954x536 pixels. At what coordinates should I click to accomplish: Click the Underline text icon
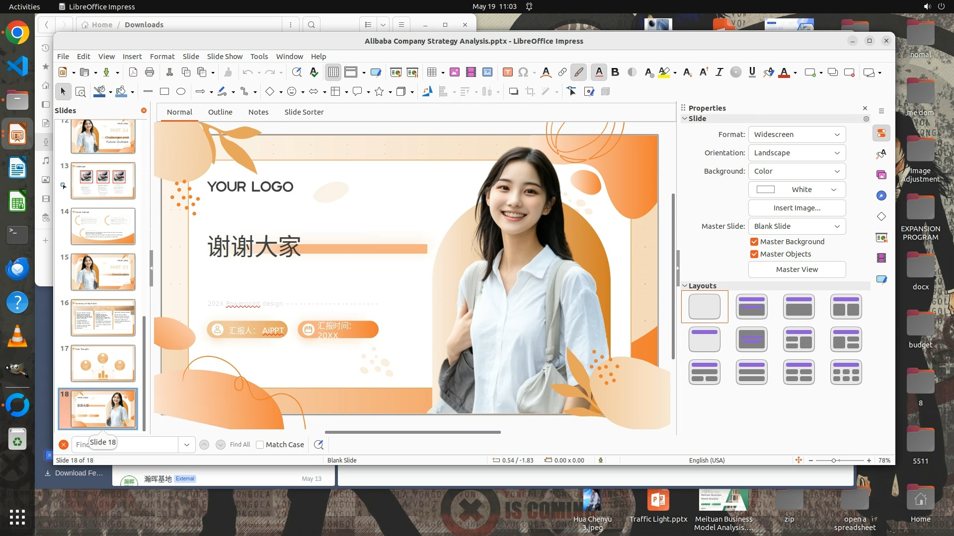pyautogui.click(x=752, y=72)
